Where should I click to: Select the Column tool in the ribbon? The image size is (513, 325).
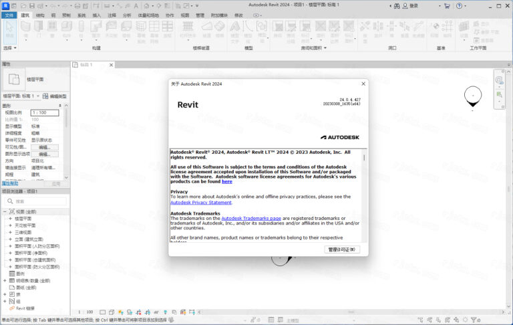[81, 29]
